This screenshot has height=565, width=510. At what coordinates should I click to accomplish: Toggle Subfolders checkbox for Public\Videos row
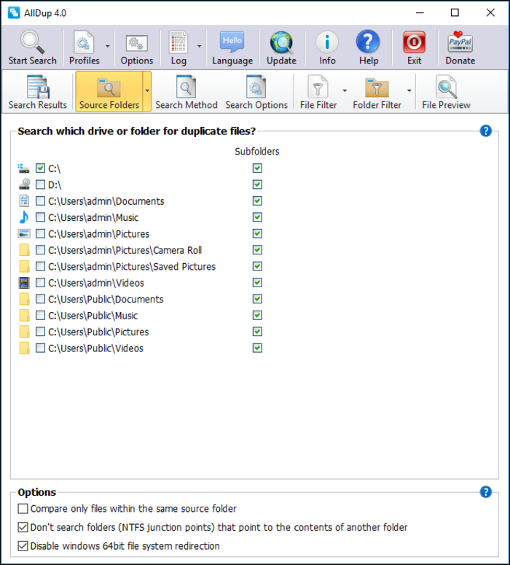tap(257, 348)
